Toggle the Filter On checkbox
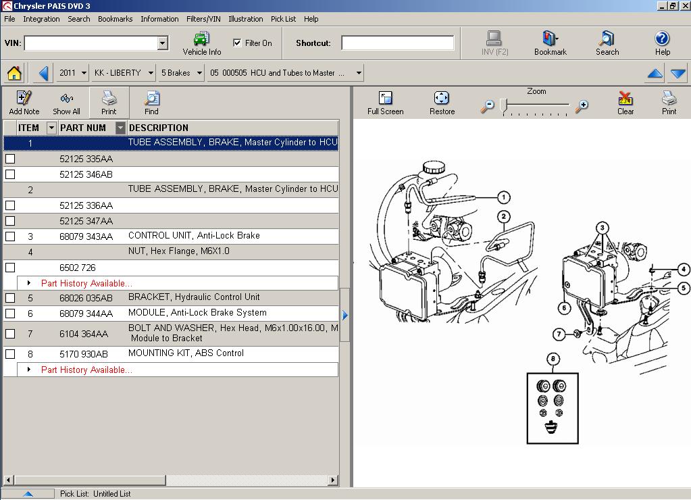Viewport: 691px width, 500px height. tap(237, 43)
